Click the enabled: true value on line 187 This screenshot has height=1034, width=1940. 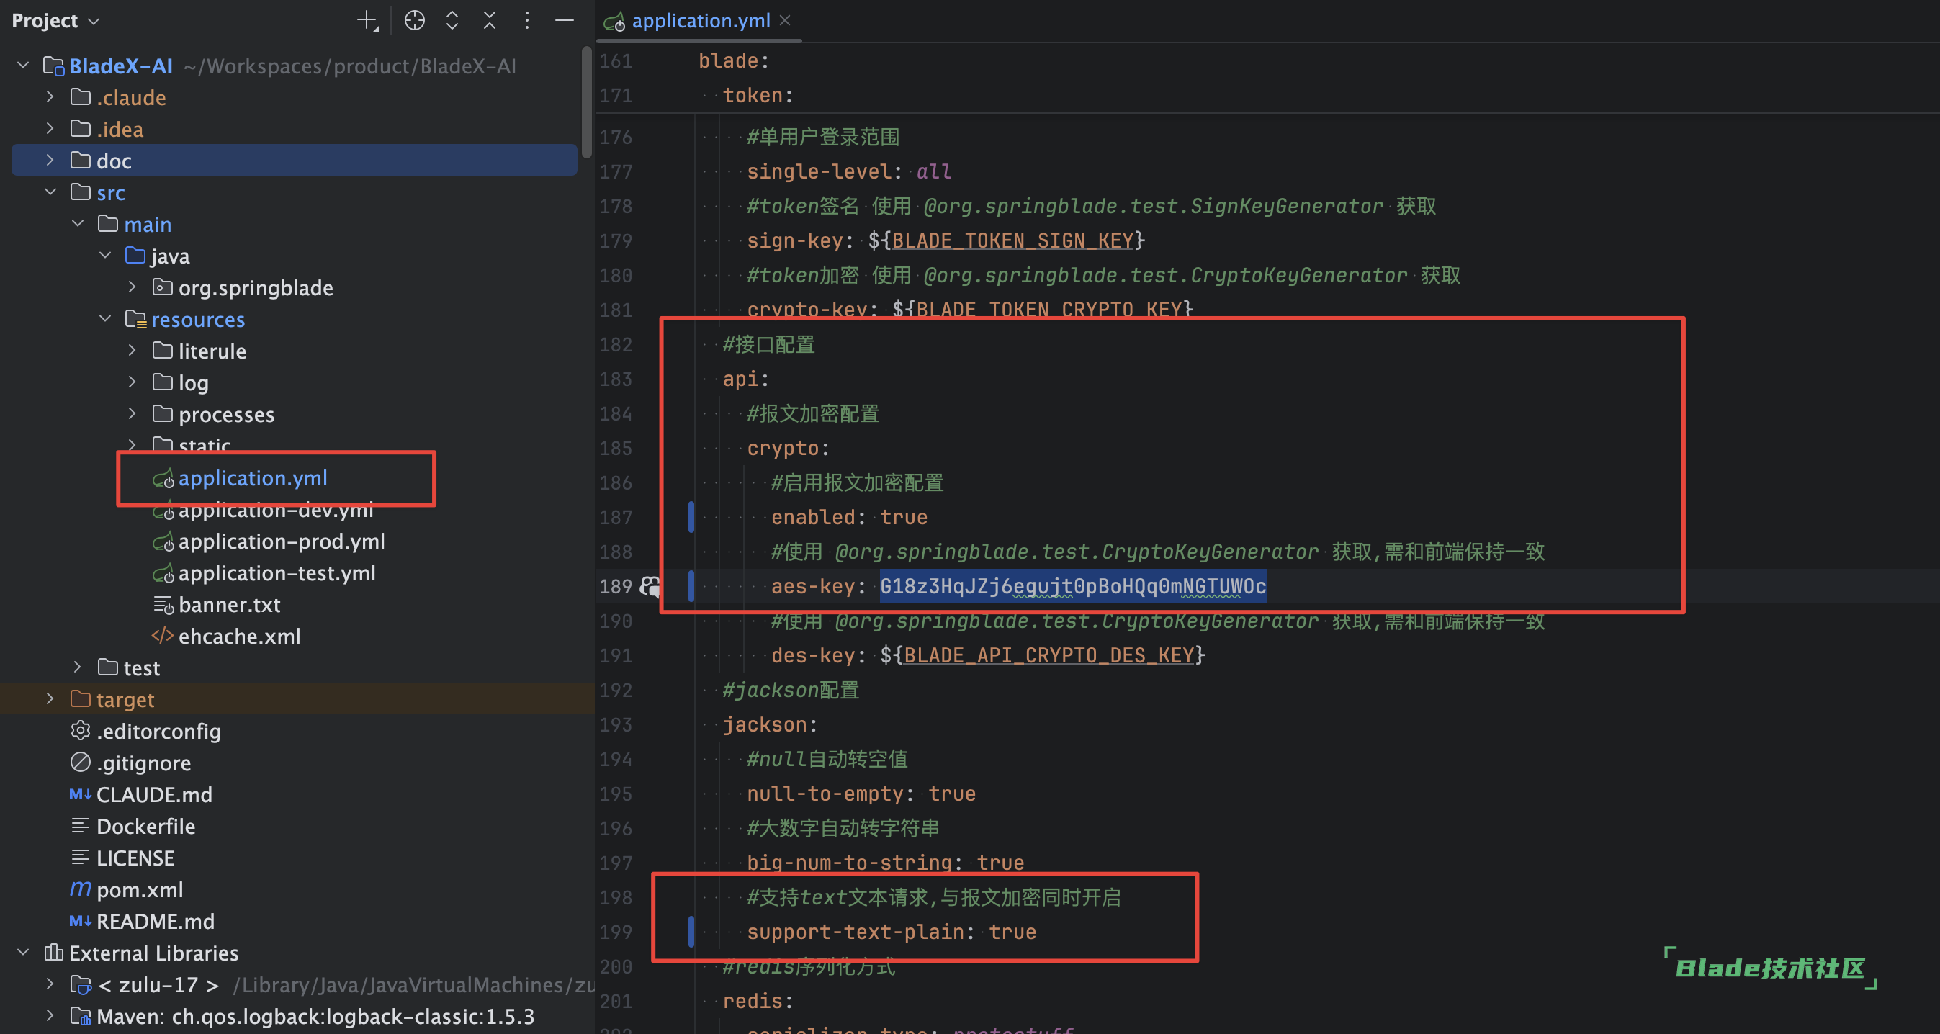[904, 516]
